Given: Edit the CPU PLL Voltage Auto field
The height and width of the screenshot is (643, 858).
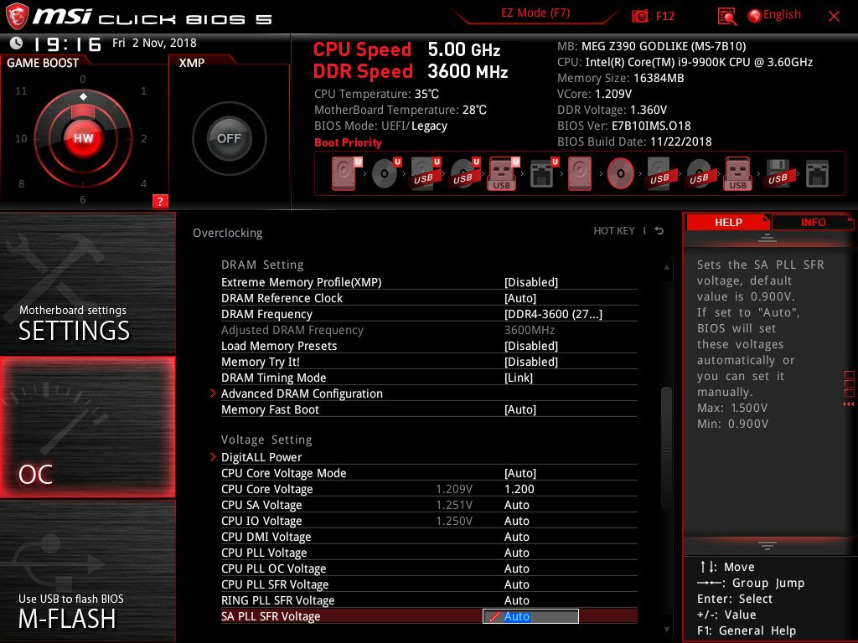Looking at the screenshot, I should pos(516,553).
